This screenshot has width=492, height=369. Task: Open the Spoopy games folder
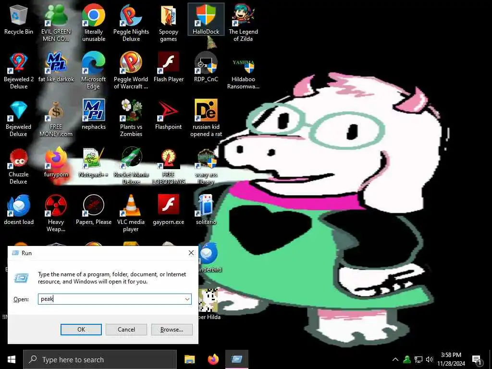169,23
